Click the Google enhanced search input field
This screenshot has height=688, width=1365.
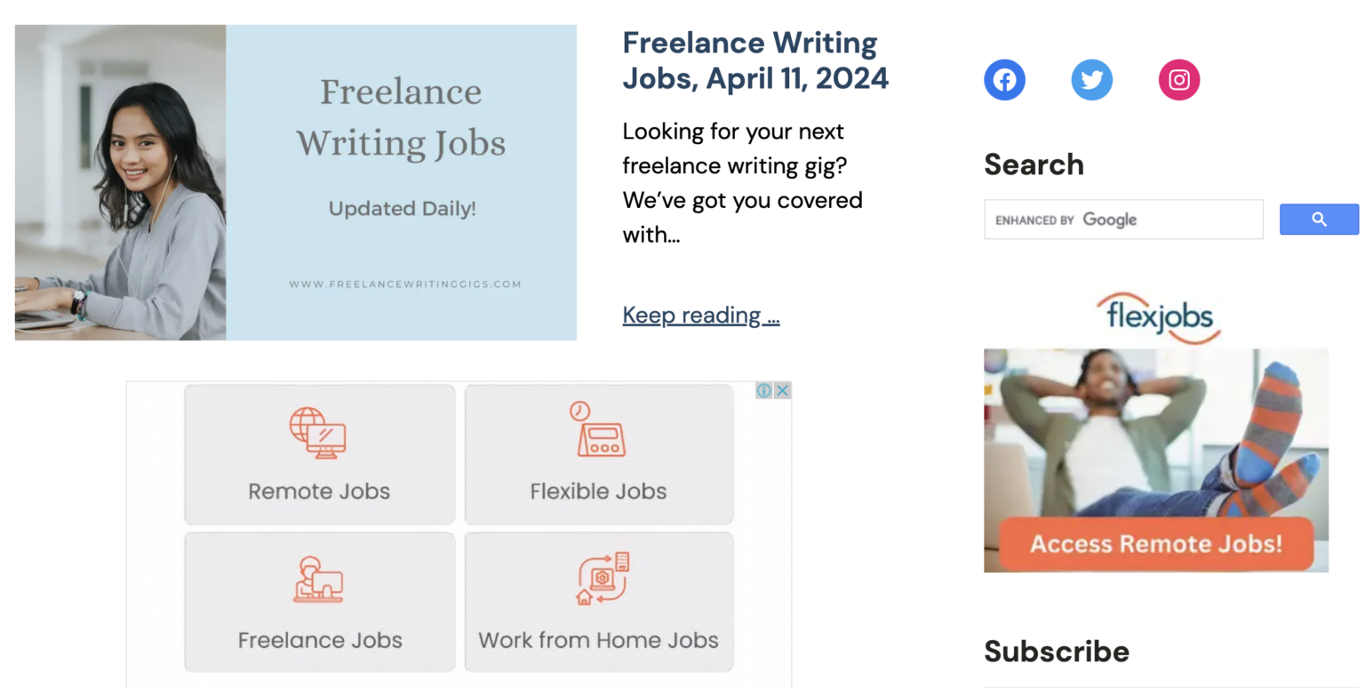(x=1122, y=219)
